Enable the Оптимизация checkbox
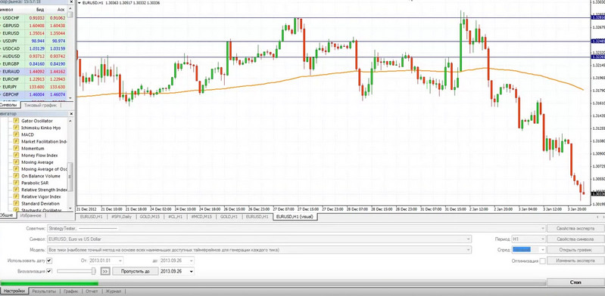605x296 pixels. pyautogui.click(x=543, y=261)
